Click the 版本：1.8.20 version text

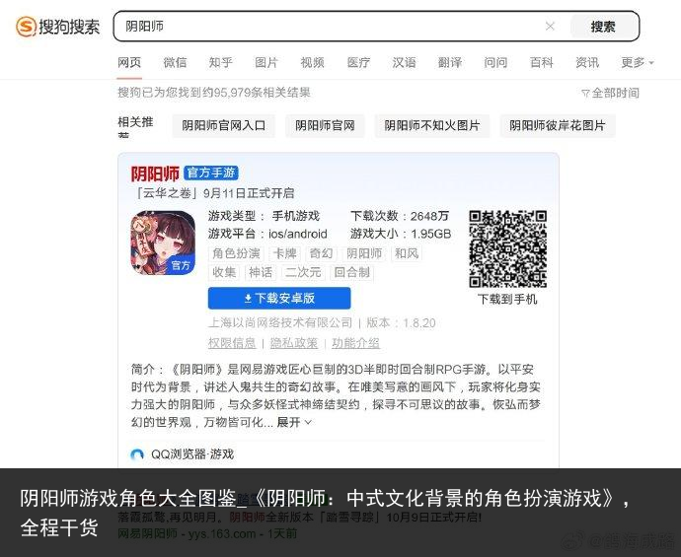coord(401,322)
